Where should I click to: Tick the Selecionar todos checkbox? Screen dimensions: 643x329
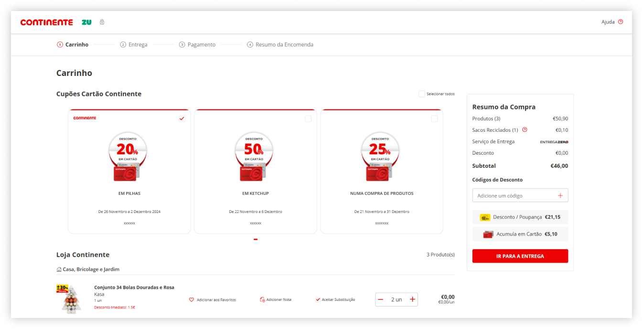pyautogui.click(x=421, y=94)
